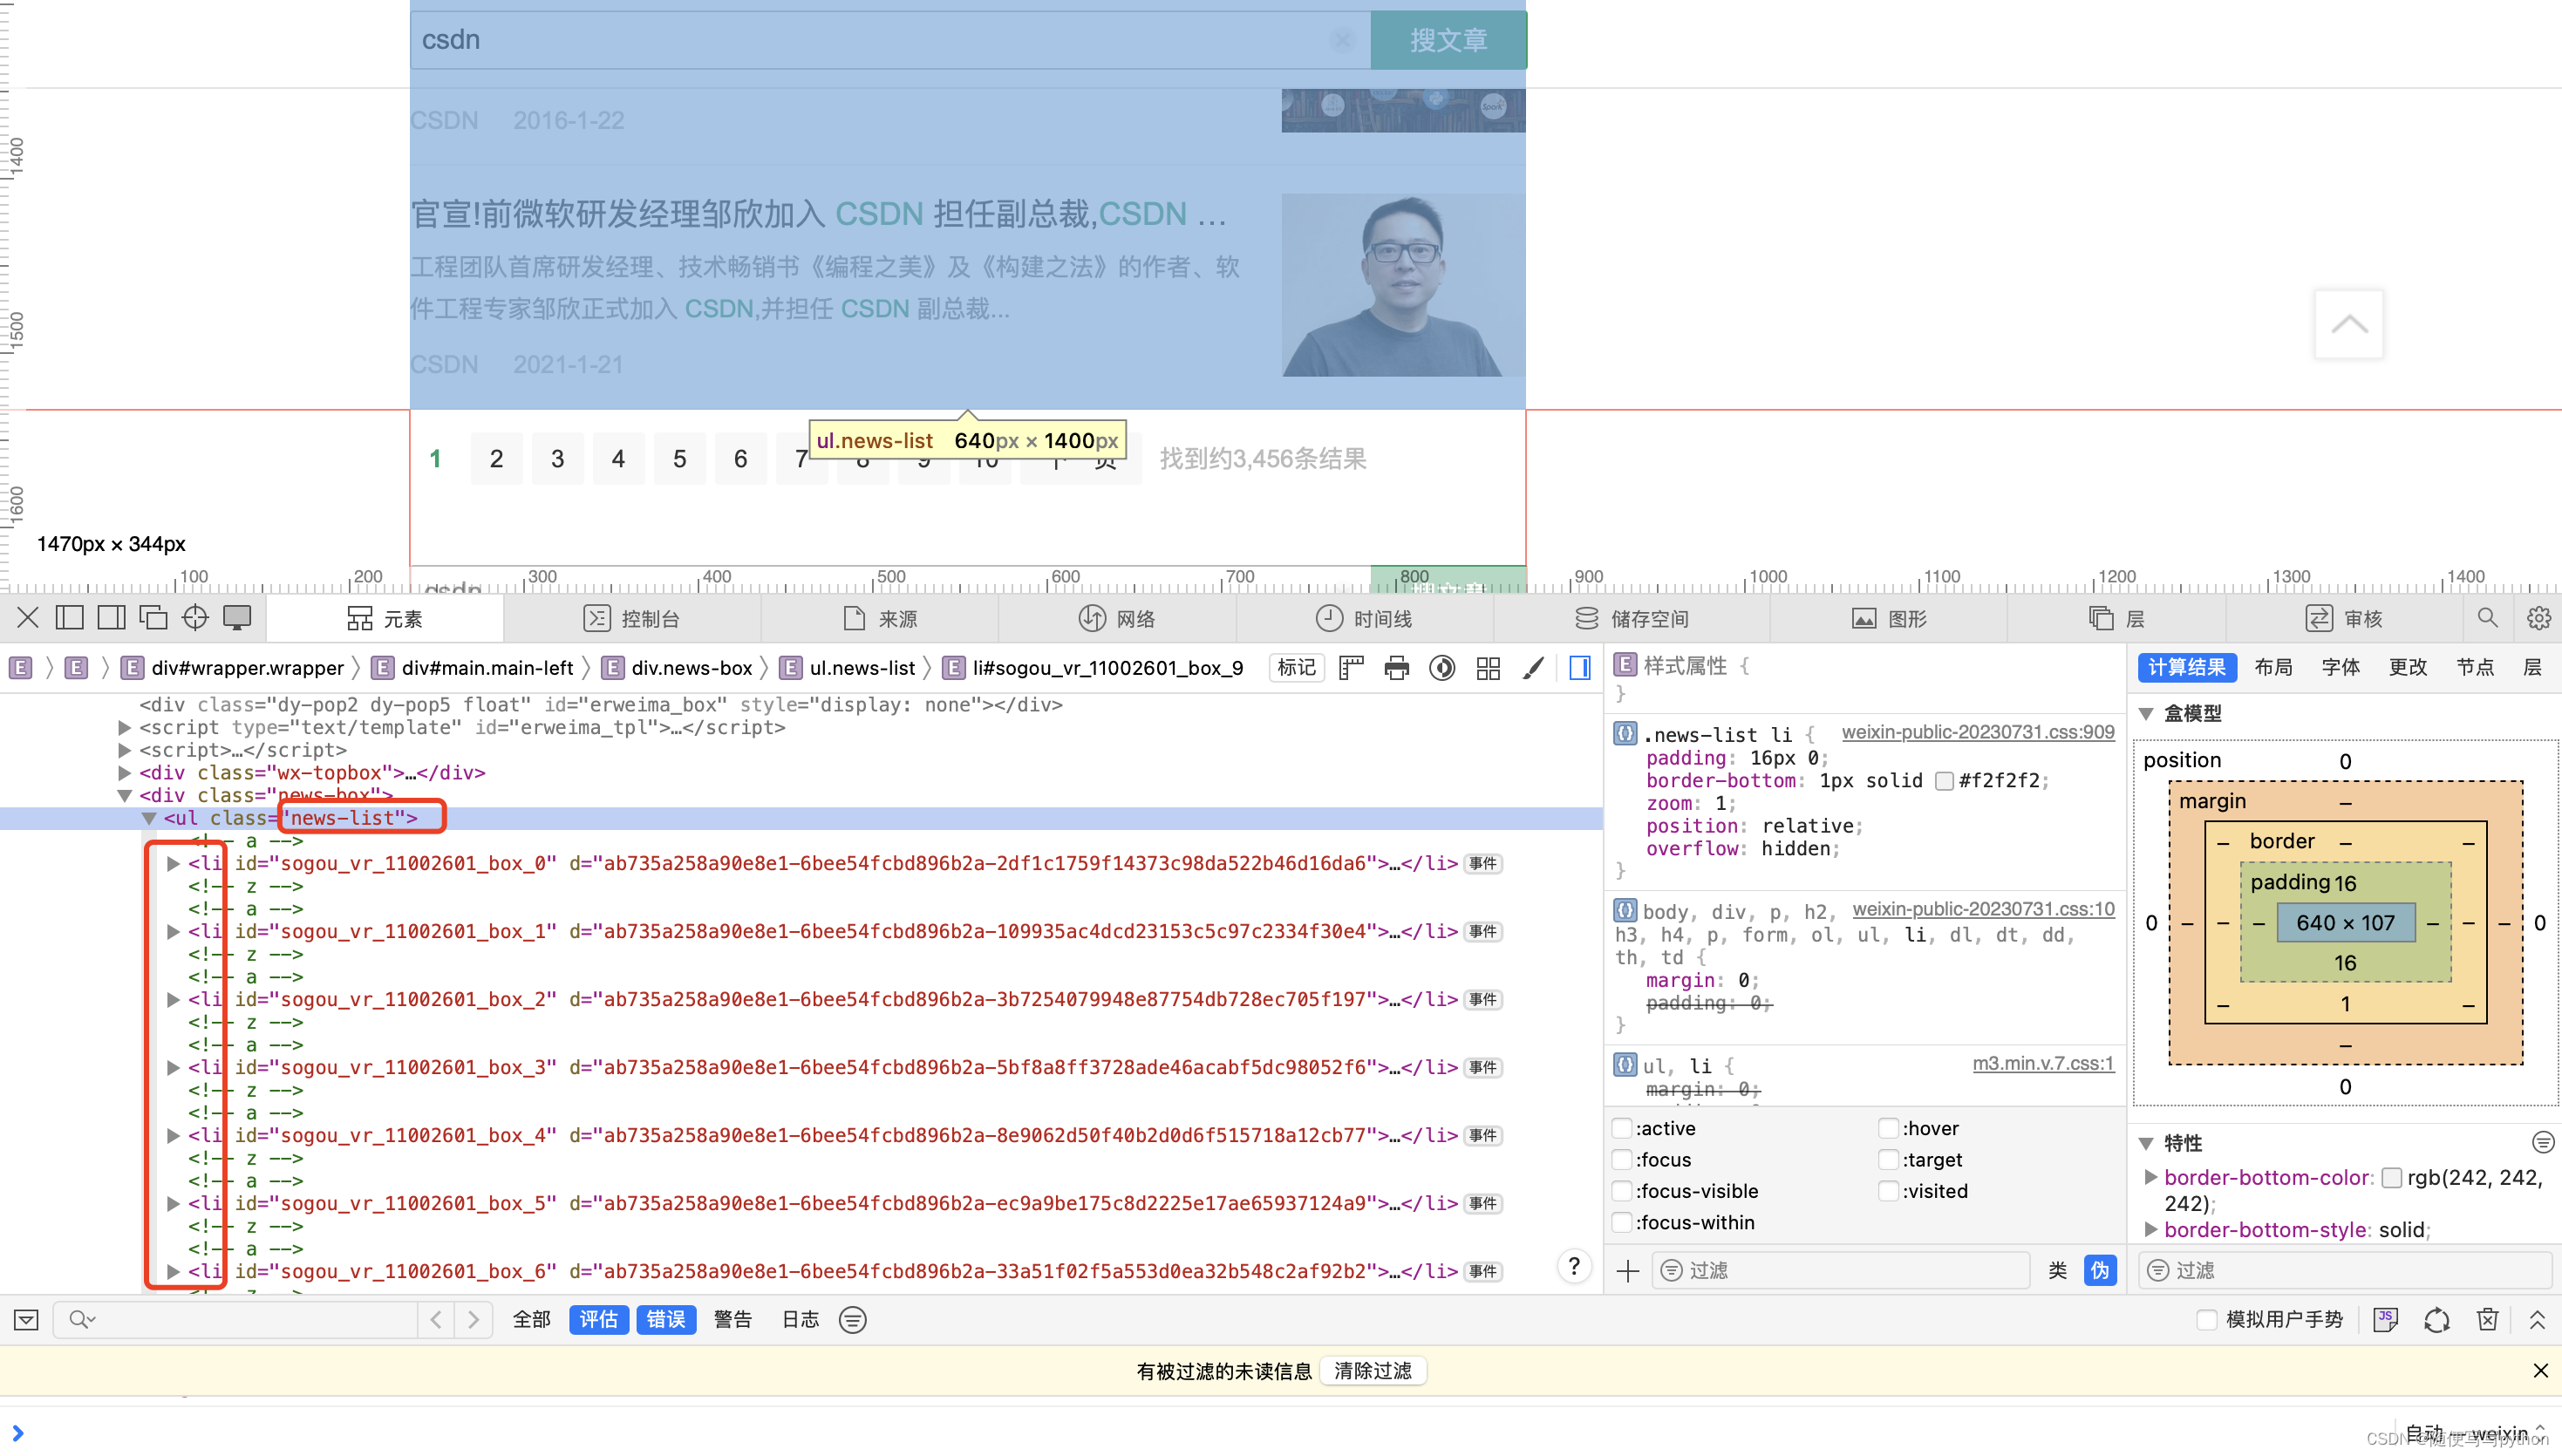Show rulers with the ruler icon
The height and width of the screenshot is (1456, 2562).
[1351, 668]
